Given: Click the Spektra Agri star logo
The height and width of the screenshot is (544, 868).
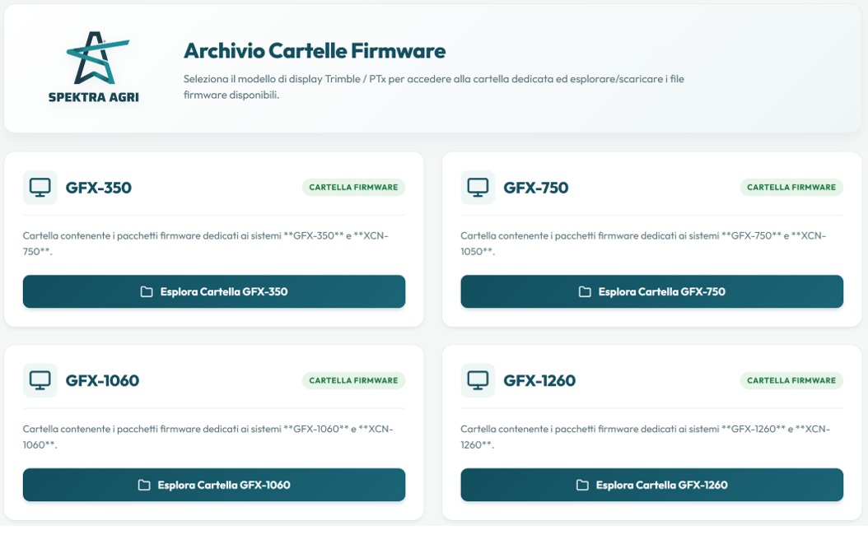Looking at the screenshot, I should (97, 58).
